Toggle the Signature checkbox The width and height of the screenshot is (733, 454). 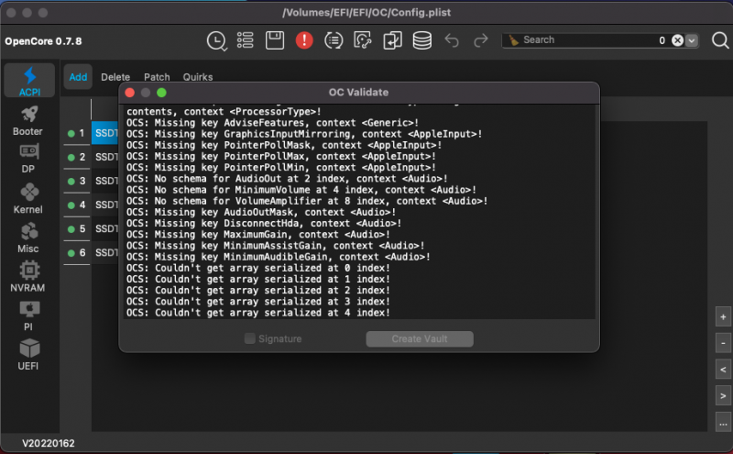[x=250, y=339]
